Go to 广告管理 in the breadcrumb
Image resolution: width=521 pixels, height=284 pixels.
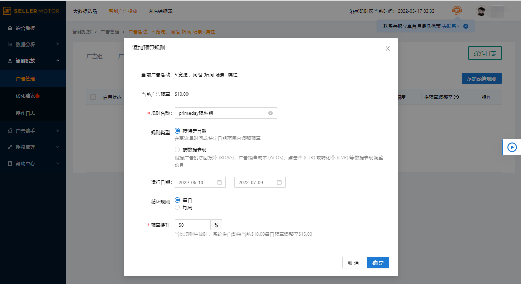pos(110,32)
